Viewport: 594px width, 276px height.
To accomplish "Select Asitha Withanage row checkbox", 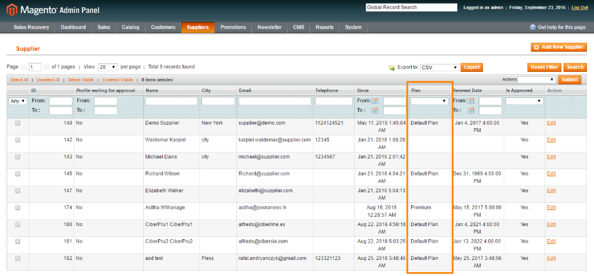I will (17, 208).
